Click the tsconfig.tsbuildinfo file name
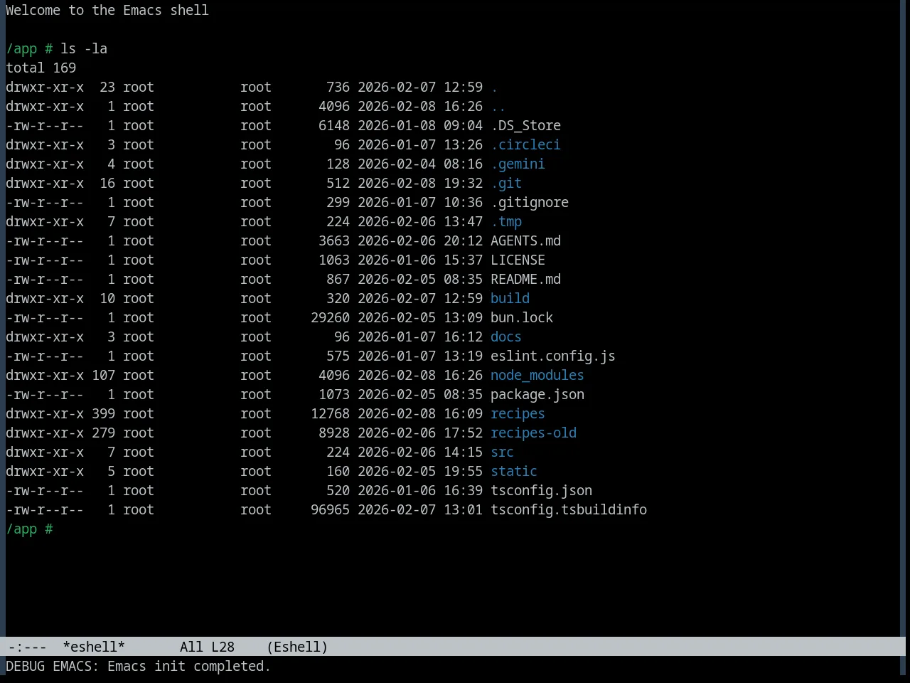 [569, 509]
